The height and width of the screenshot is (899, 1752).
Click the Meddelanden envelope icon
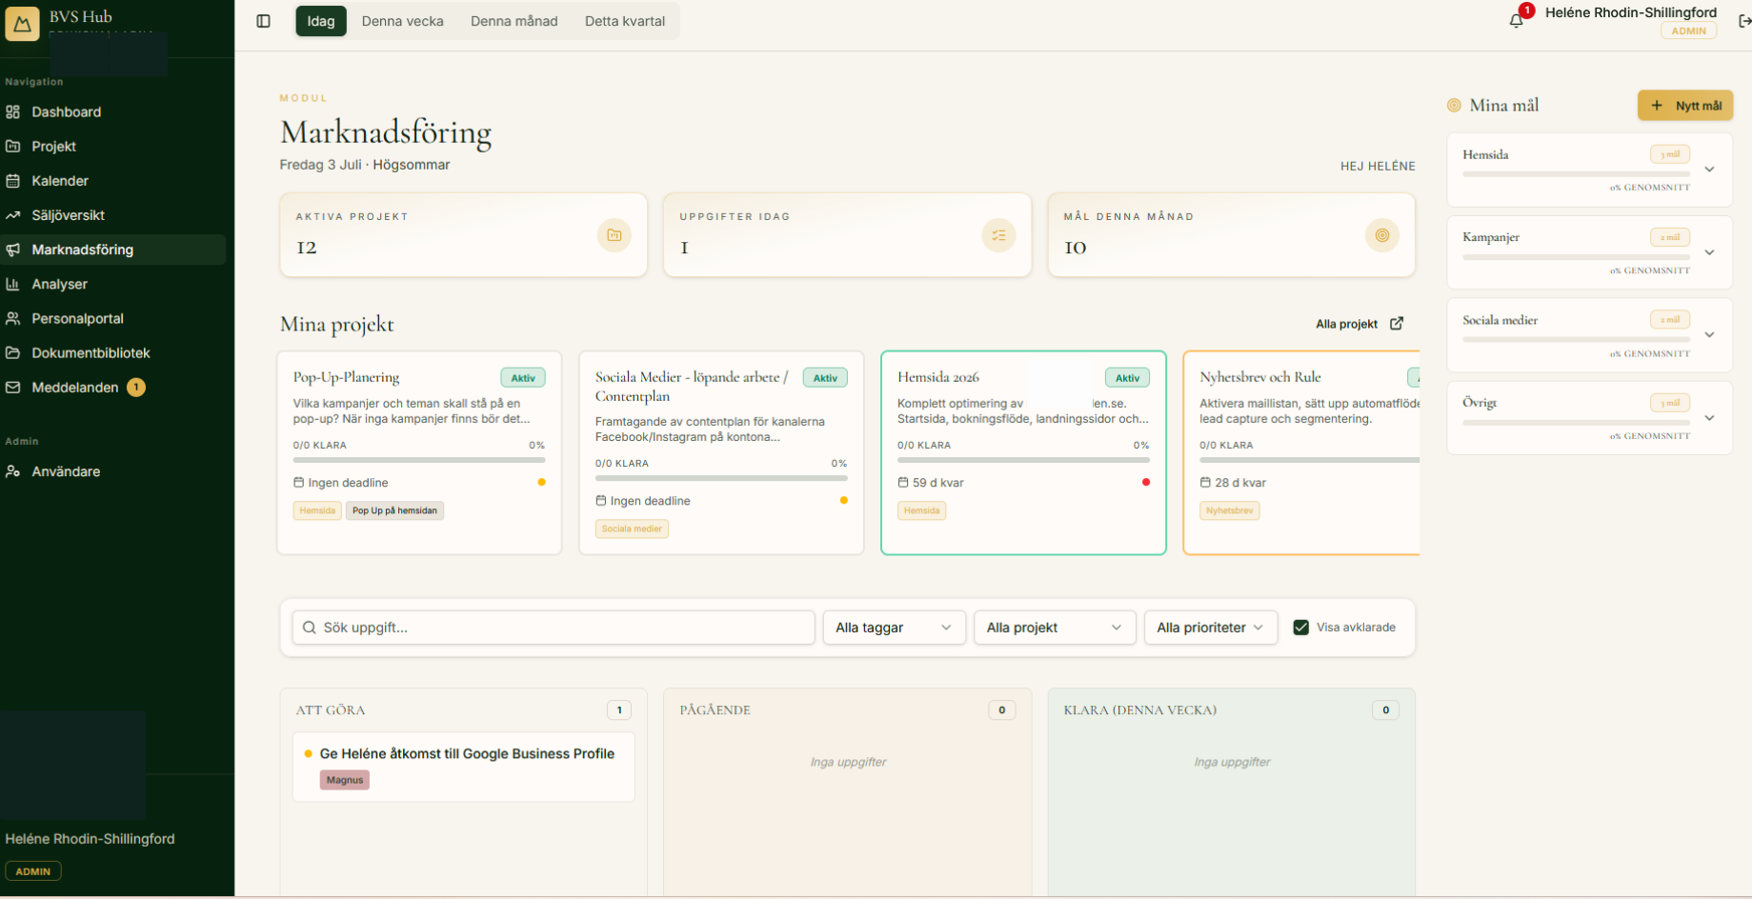12,388
